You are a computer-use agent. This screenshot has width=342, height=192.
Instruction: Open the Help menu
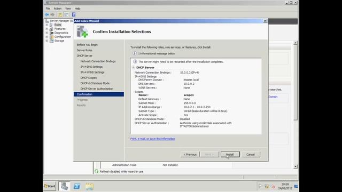click(x=77, y=9)
